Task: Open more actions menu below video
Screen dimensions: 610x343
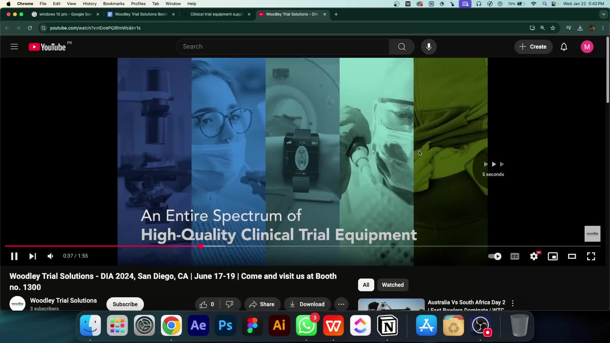Action: [341, 304]
